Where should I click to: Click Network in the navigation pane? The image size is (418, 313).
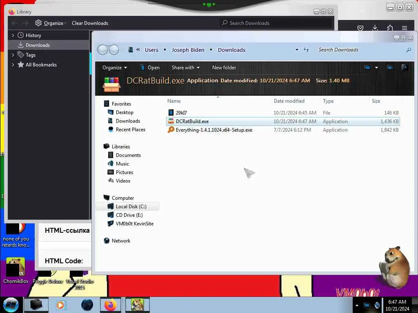point(121,240)
